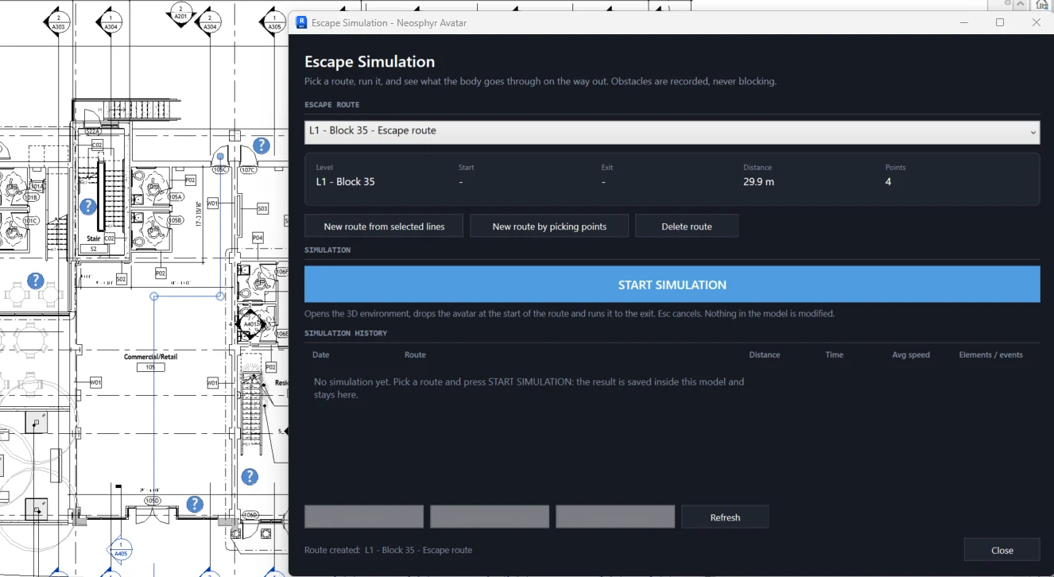
Task: Click the route's far-left corner node in room 105
Action: [x=154, y=296]
